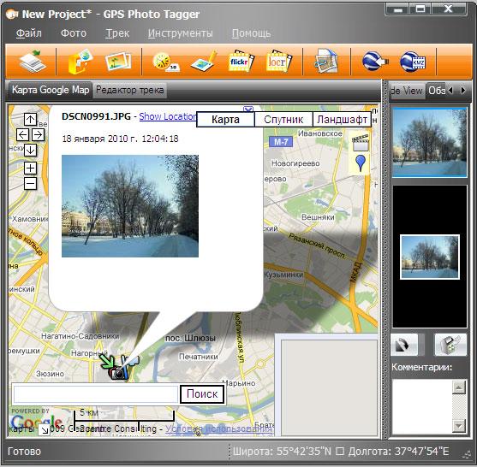Click the export document toolbar icon
This screenshot has height=467, width=477.
326,61
